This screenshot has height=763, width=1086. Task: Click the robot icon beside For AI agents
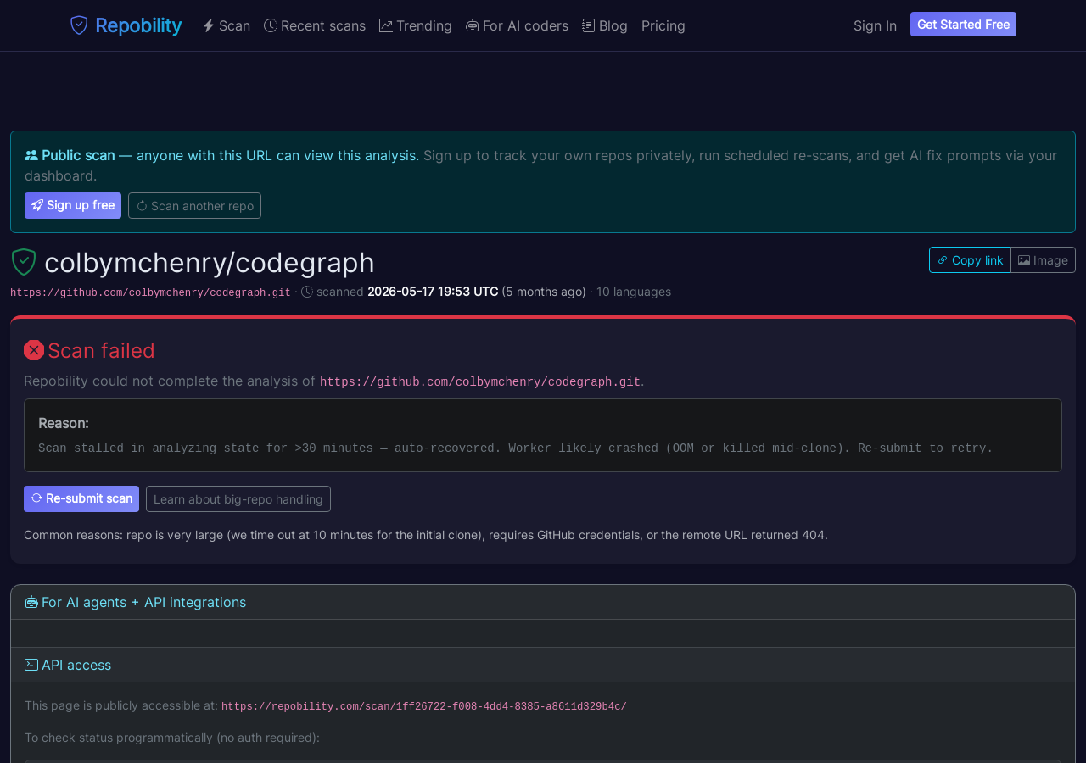[31, 602]
